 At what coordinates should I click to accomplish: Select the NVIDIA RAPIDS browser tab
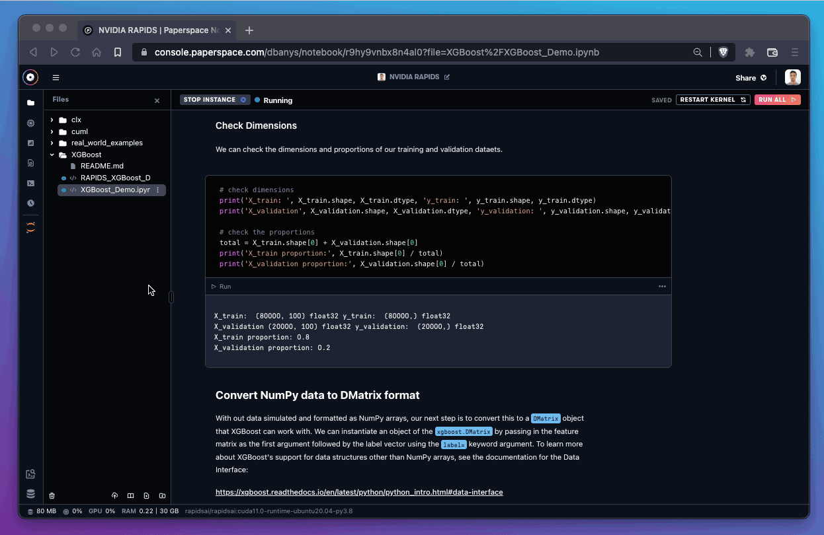(x=157, y=30)
